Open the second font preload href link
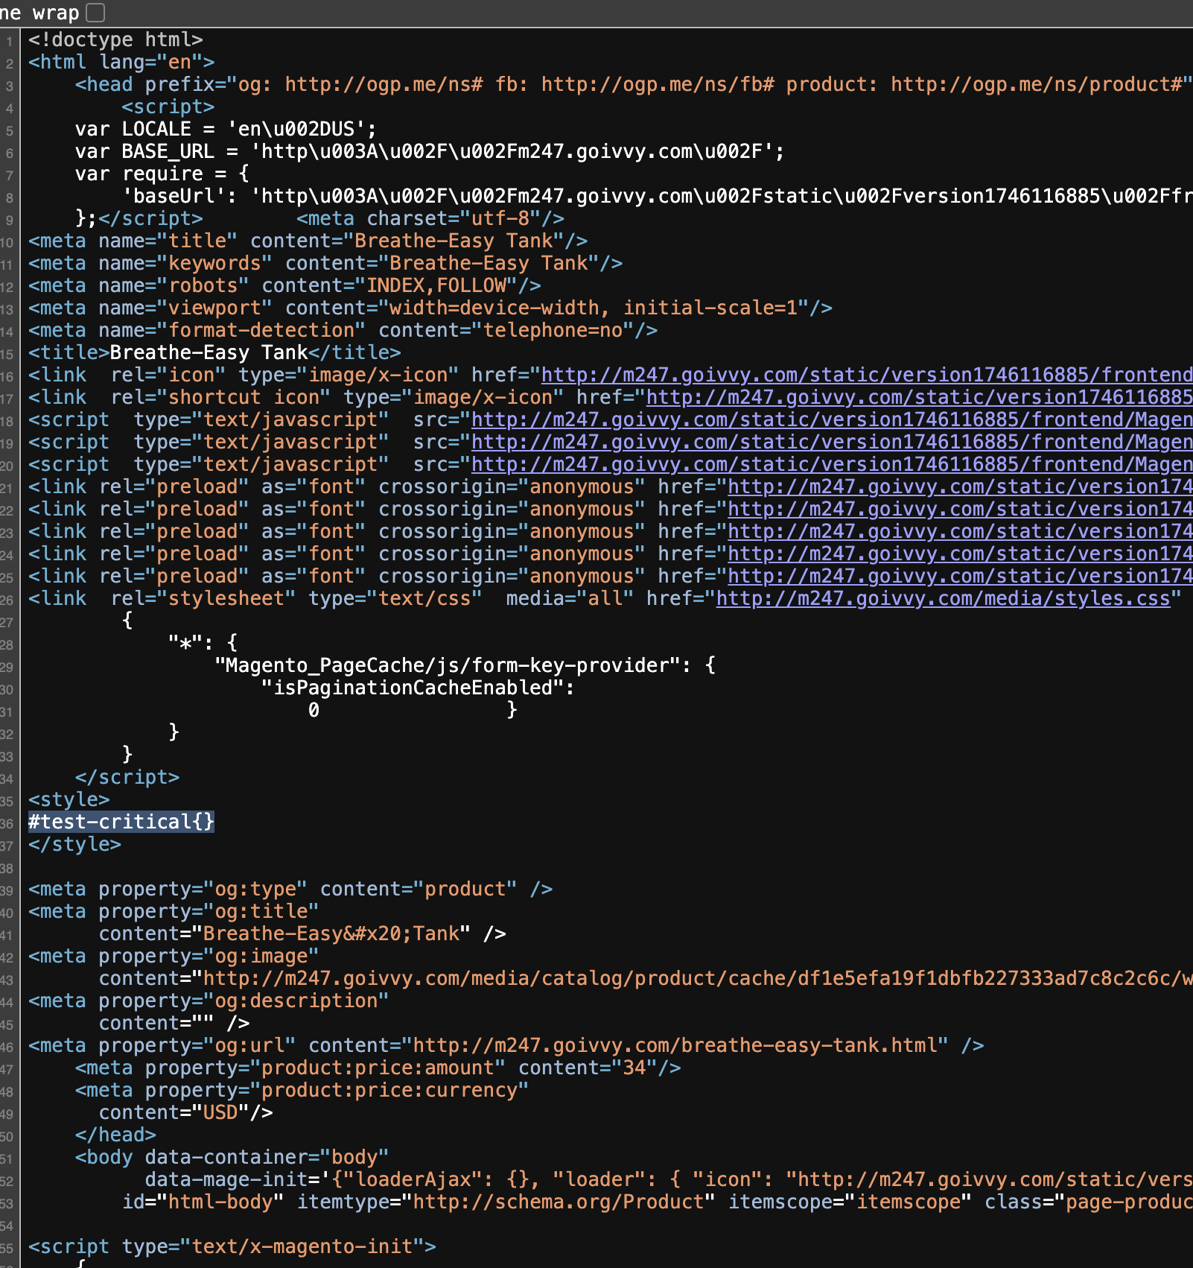This screenshot has width=1193, height=1268. 959,509
